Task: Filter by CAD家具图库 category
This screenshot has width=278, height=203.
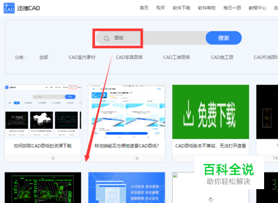Action: click(x=129, y=57)
